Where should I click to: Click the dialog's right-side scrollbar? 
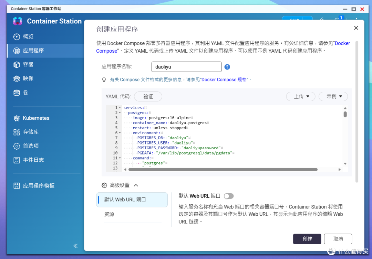tap(356, 111)
